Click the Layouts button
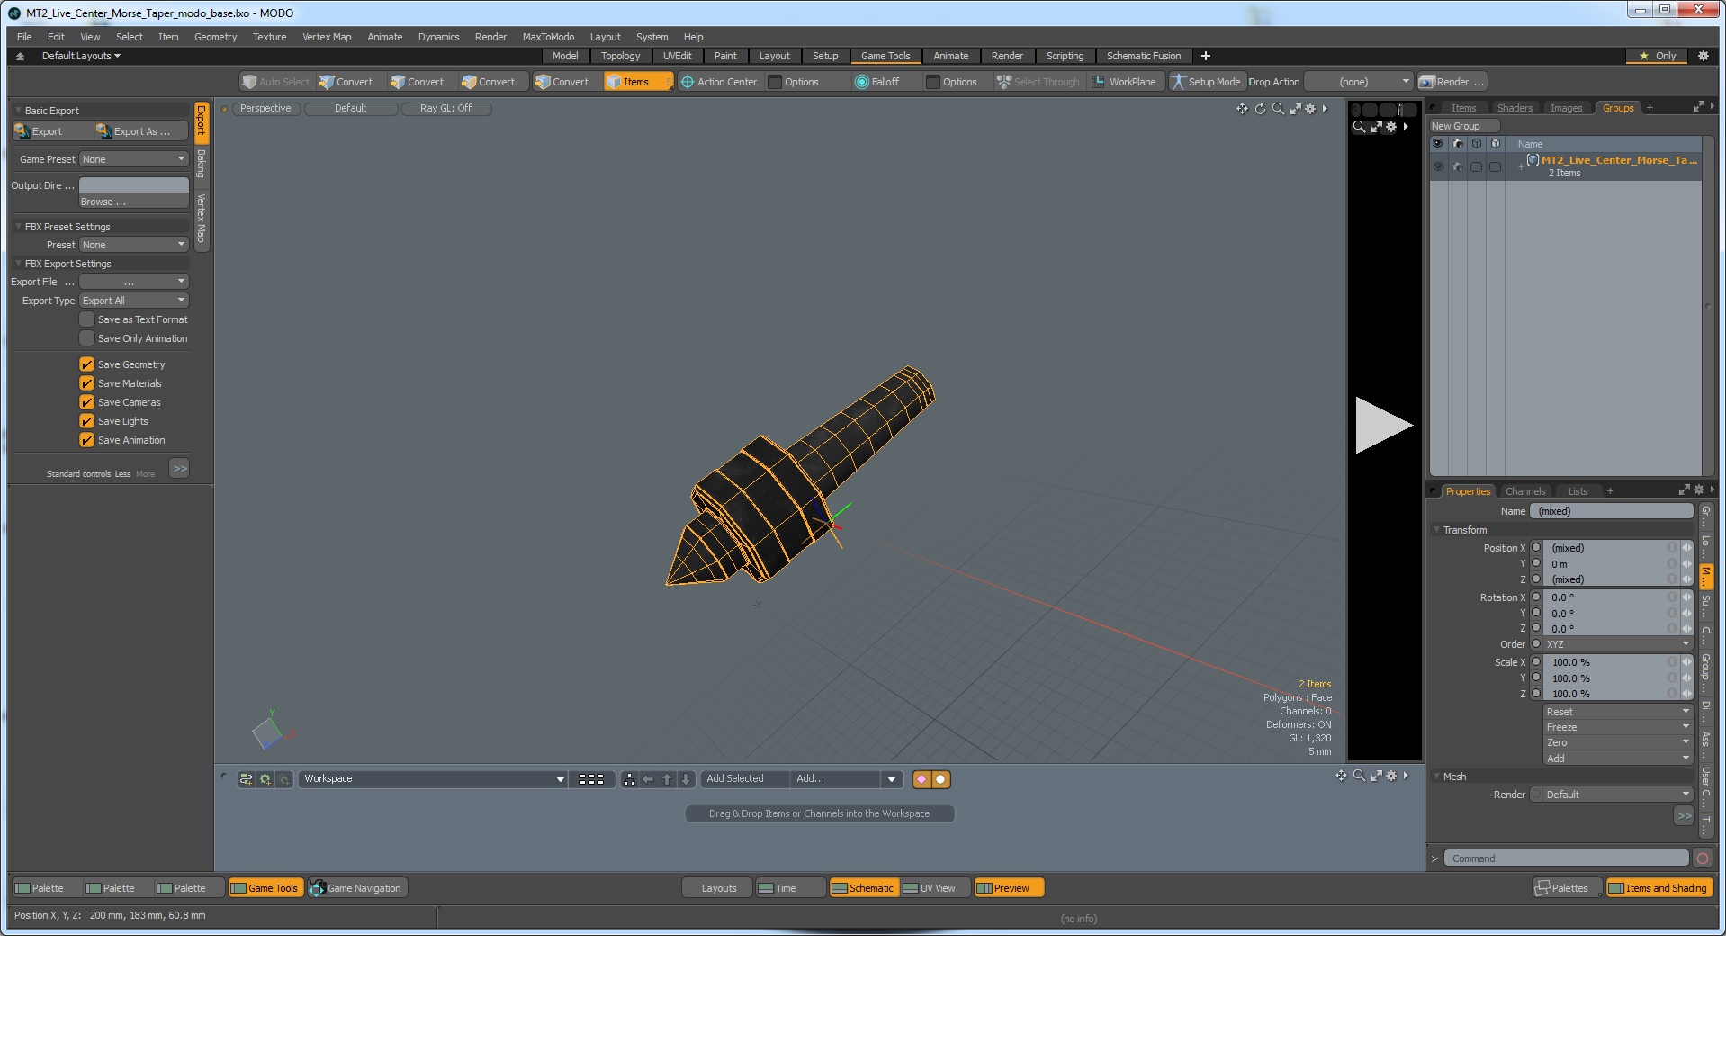Screen dimensions: 1726x1042 pos(717,888)
